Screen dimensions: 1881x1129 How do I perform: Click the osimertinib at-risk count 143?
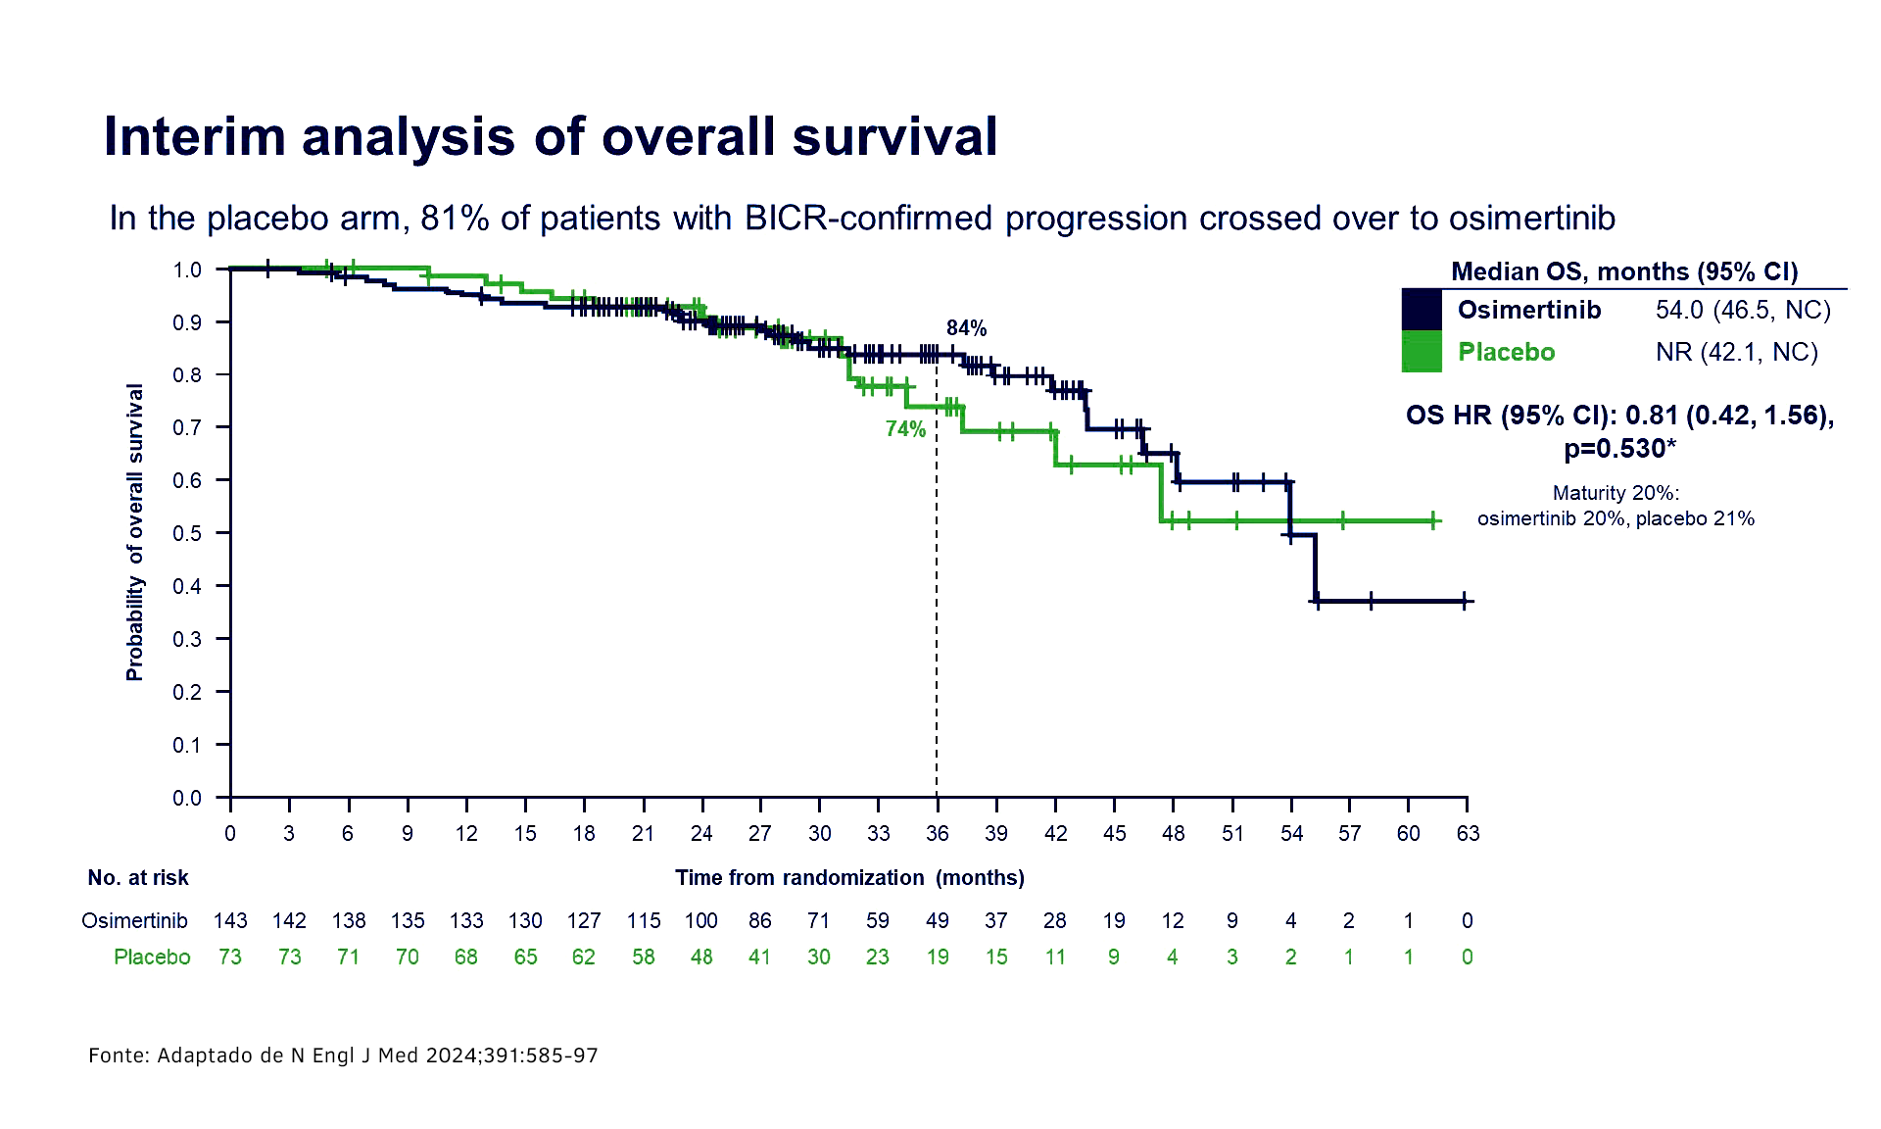point(230,921)
